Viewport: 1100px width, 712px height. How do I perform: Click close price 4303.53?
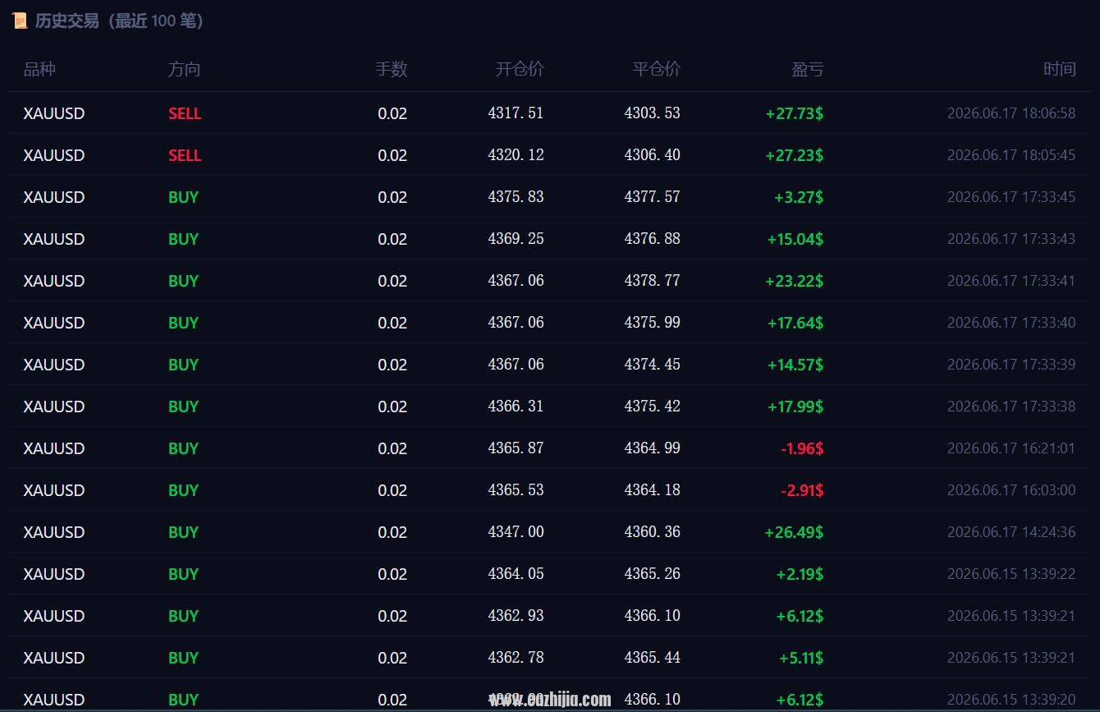[653, 113]
